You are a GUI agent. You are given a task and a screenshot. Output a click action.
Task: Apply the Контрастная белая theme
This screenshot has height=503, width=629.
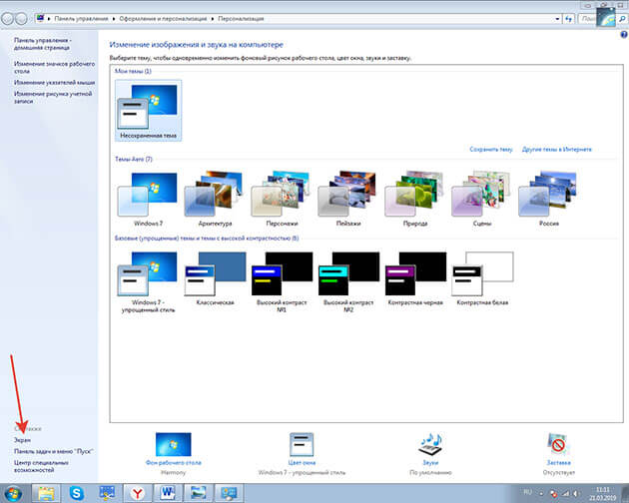[482, 279]
